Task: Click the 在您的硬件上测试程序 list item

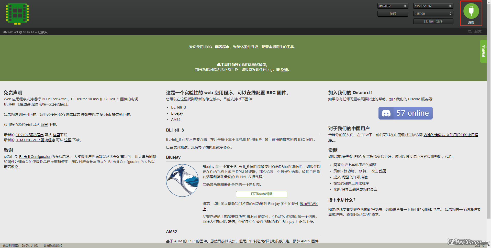Action: (351, 183)
